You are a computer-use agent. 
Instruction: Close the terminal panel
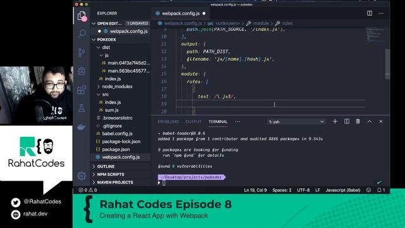(381, 122)
